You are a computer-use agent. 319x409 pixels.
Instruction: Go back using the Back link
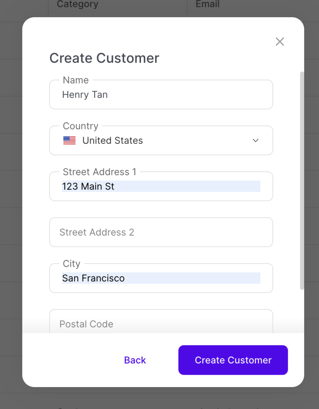[x=135, y=360]
